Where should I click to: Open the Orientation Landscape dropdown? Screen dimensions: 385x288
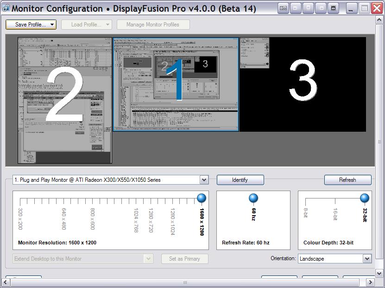pos(367,259)
